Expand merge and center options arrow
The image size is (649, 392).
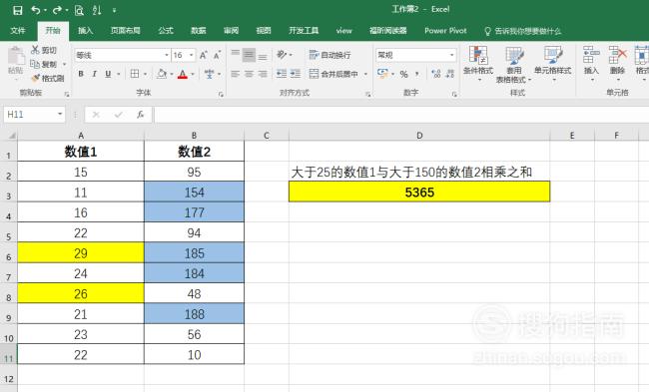(365, 74)
